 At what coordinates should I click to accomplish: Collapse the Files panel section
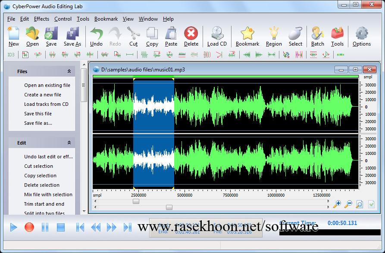pyautogui.click(x=69, y=71)
